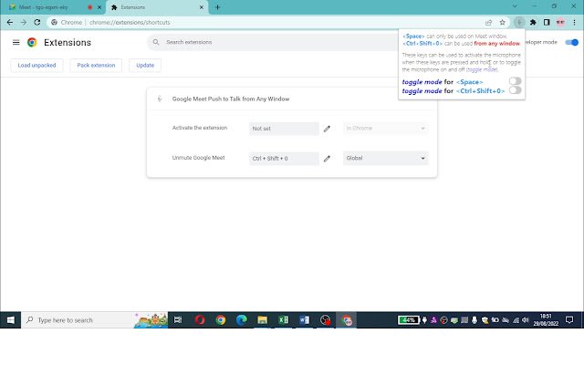The width and height of the screenshot is (584, 365).
Task: Click Load unpacked button
Action: coord(36,65)
